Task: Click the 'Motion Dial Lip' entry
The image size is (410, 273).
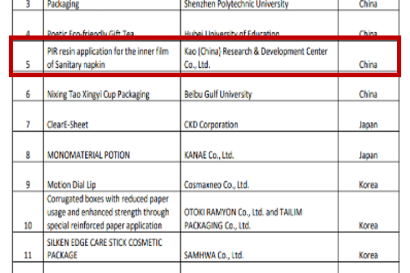Action: pos(112,176)
